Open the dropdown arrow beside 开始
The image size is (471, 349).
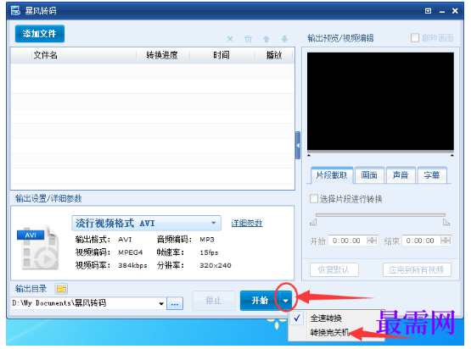click(286, 301)
